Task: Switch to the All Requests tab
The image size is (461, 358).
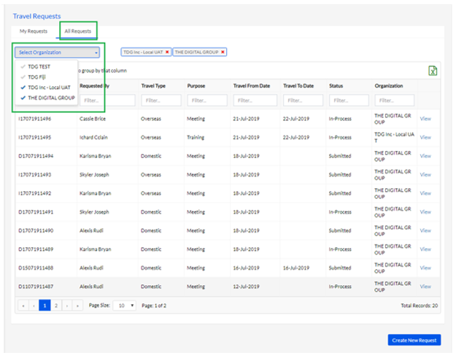Action: 78,31
